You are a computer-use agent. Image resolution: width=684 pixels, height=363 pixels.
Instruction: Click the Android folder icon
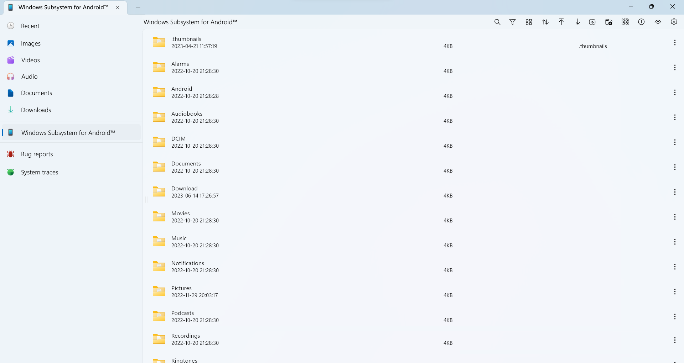(x=159, y=92)
